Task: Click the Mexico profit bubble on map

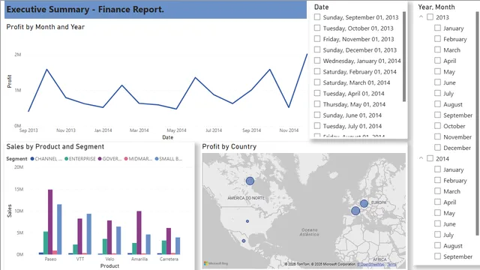Action: click(x=244, y=241)
